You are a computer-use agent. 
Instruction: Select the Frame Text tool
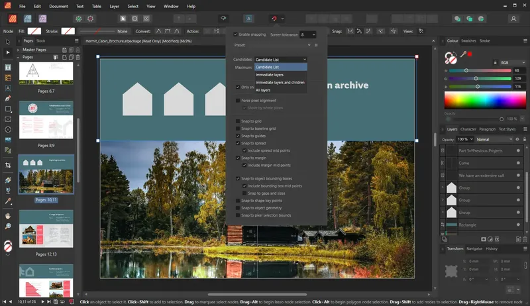8,68
